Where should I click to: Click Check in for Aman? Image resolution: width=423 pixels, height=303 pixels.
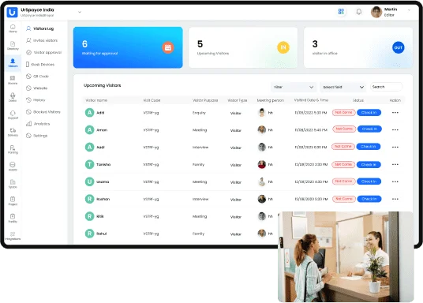[x=369, y=129]
